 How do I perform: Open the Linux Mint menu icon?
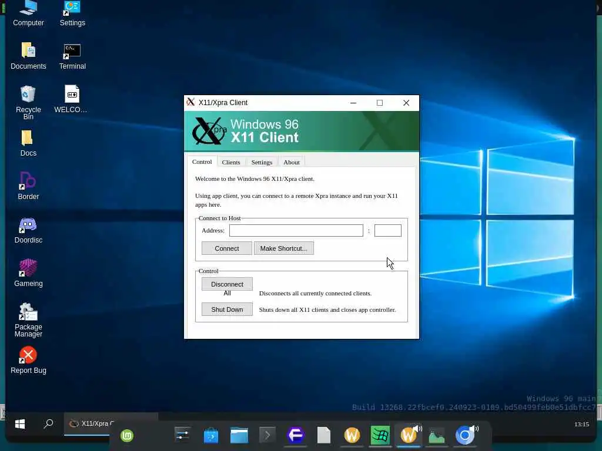point(127,436)
